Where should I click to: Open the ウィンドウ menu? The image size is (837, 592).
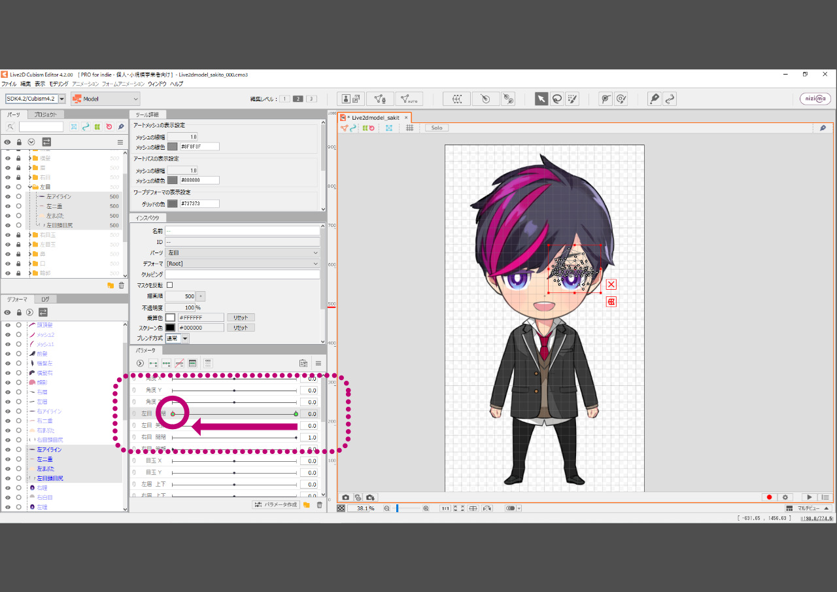click(157, 84)
